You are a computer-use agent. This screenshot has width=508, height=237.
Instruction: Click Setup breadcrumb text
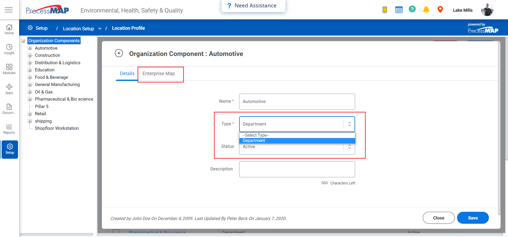(x=42, y=28)
